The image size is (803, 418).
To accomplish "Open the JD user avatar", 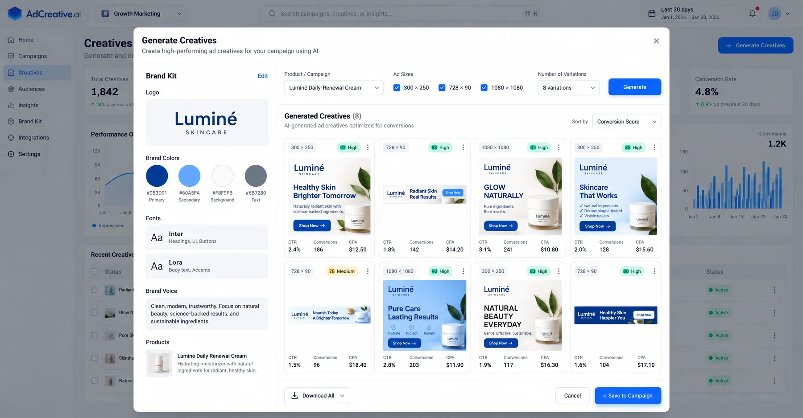I will point(775,13).
